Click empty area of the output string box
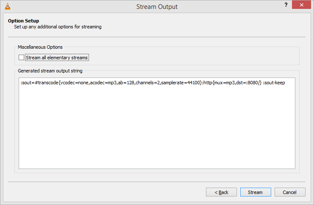This screenshot has width=314, height=205. click(x=157, y=136)
